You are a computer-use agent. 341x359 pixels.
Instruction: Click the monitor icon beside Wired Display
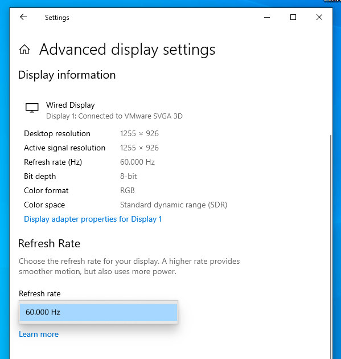[x=32, y=107]
